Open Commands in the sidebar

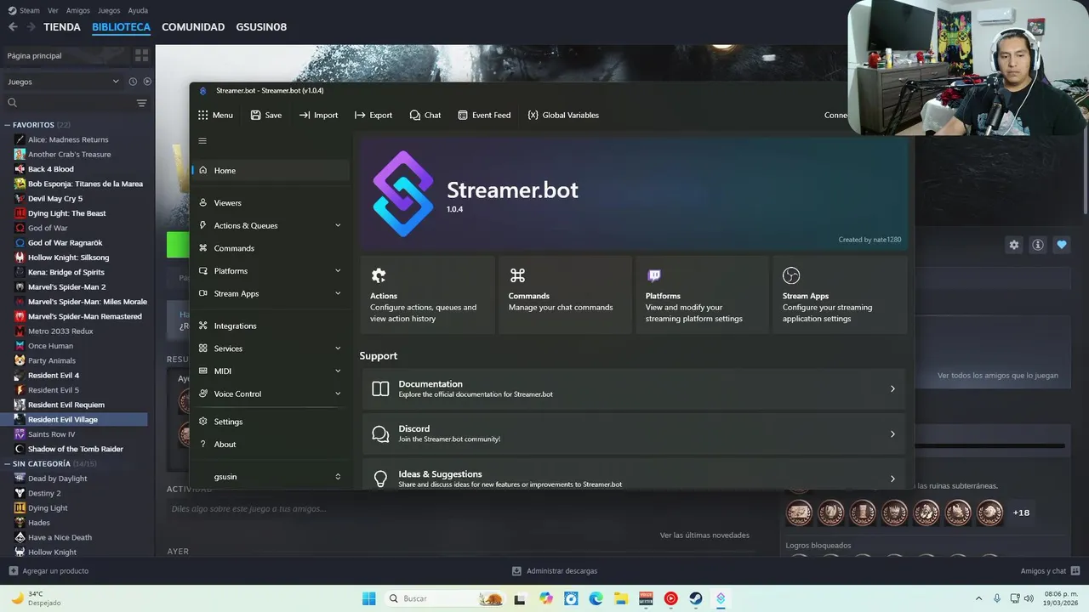(x=271, y=248)
